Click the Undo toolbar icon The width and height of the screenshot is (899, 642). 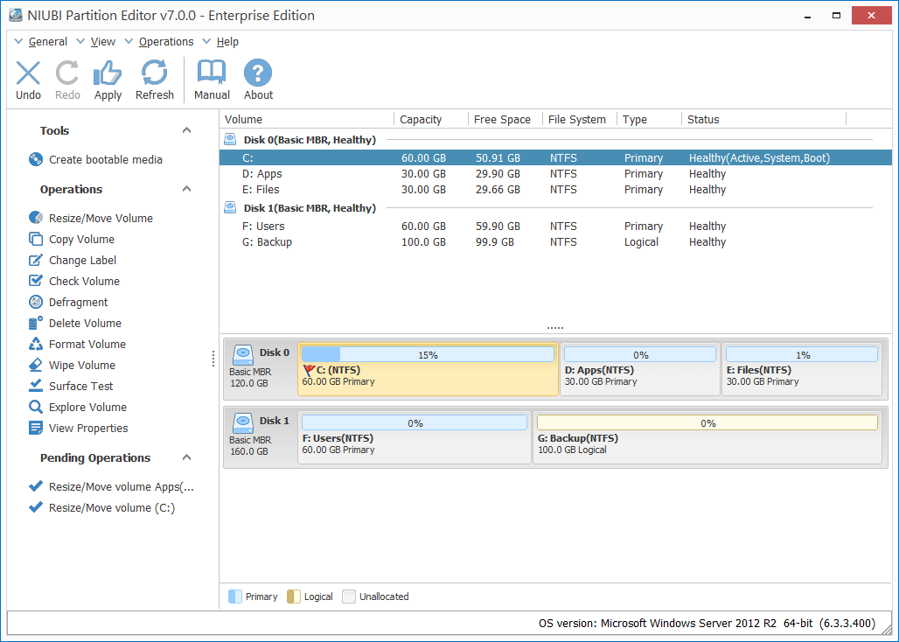tap(28, 73)
